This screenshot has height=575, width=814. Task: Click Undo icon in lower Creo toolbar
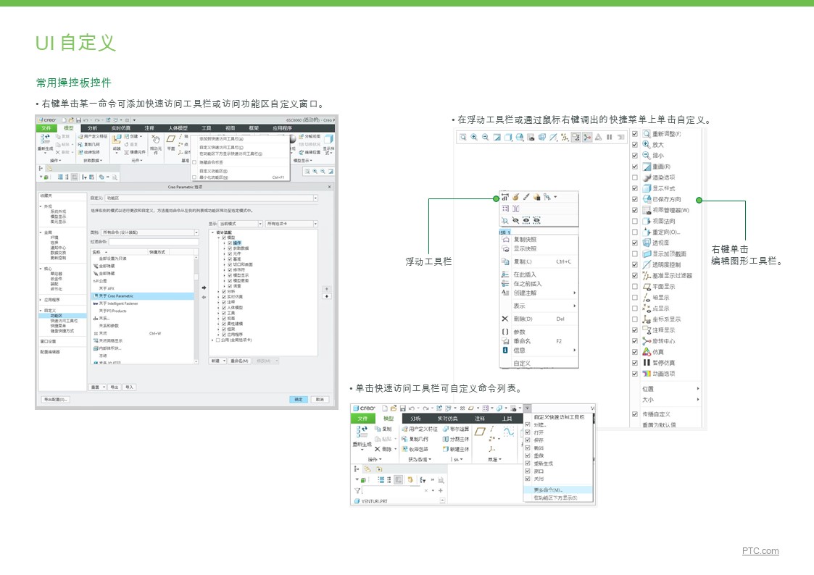point(412,408)
